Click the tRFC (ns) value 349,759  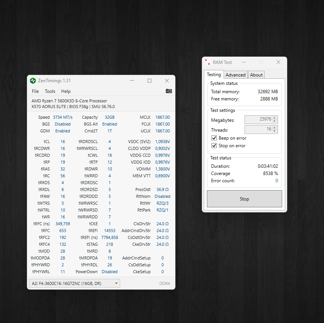[63, 224]
